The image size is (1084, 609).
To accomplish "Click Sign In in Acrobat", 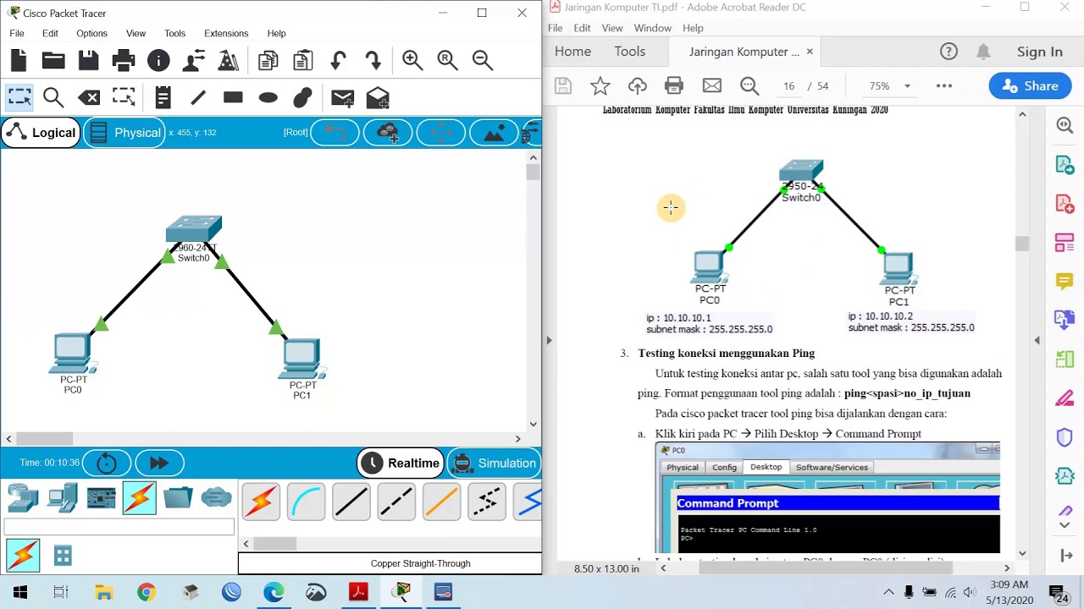I will (1040, 52).
